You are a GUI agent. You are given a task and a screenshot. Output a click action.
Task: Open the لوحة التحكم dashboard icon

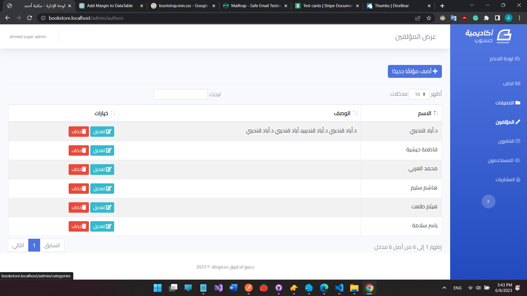(517, 59)
